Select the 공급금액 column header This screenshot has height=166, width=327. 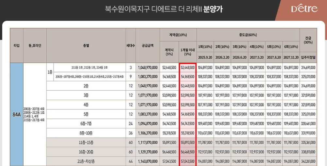(148, 46)
